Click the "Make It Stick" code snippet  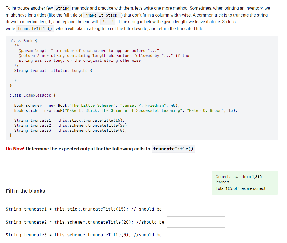tap(103, 15)
